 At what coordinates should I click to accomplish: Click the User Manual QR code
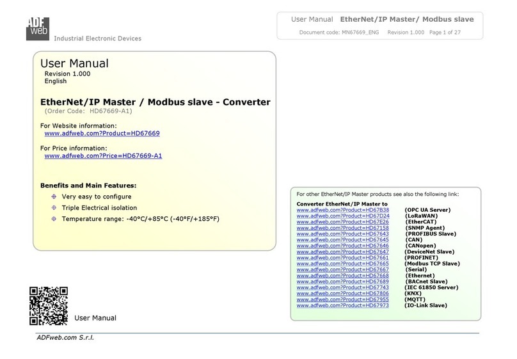tap(49, 306)
